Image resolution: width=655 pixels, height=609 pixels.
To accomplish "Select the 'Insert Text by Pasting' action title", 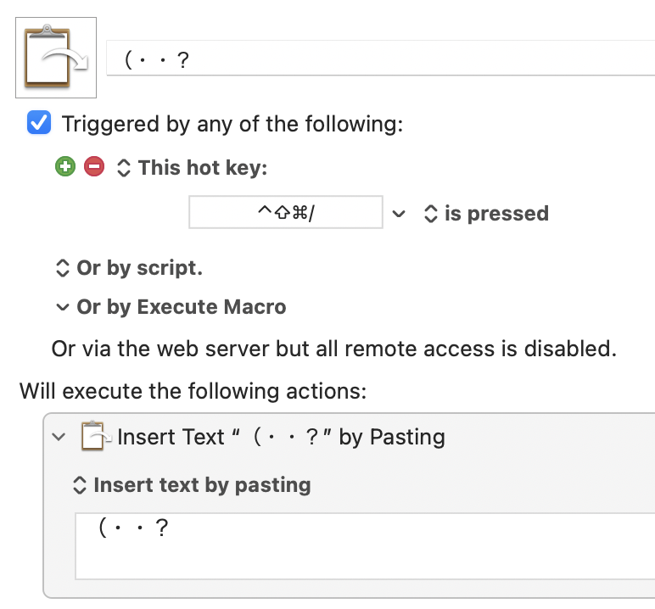I will (x=281, y=437).
